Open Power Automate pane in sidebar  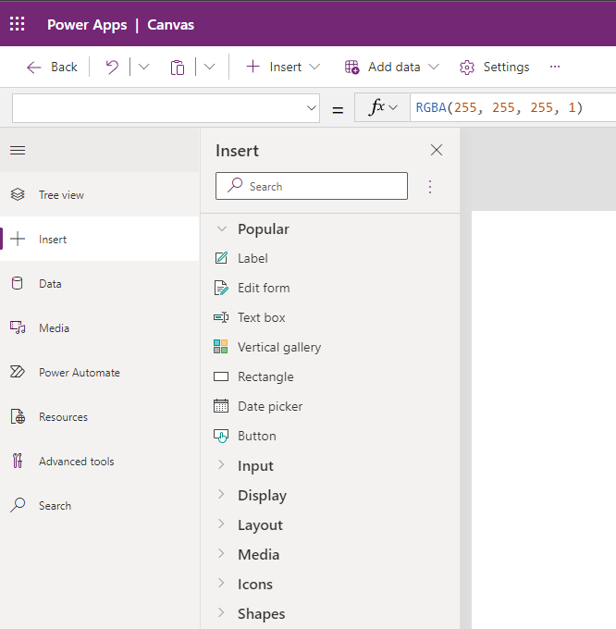pyautogui.click(x=79, y=373)
